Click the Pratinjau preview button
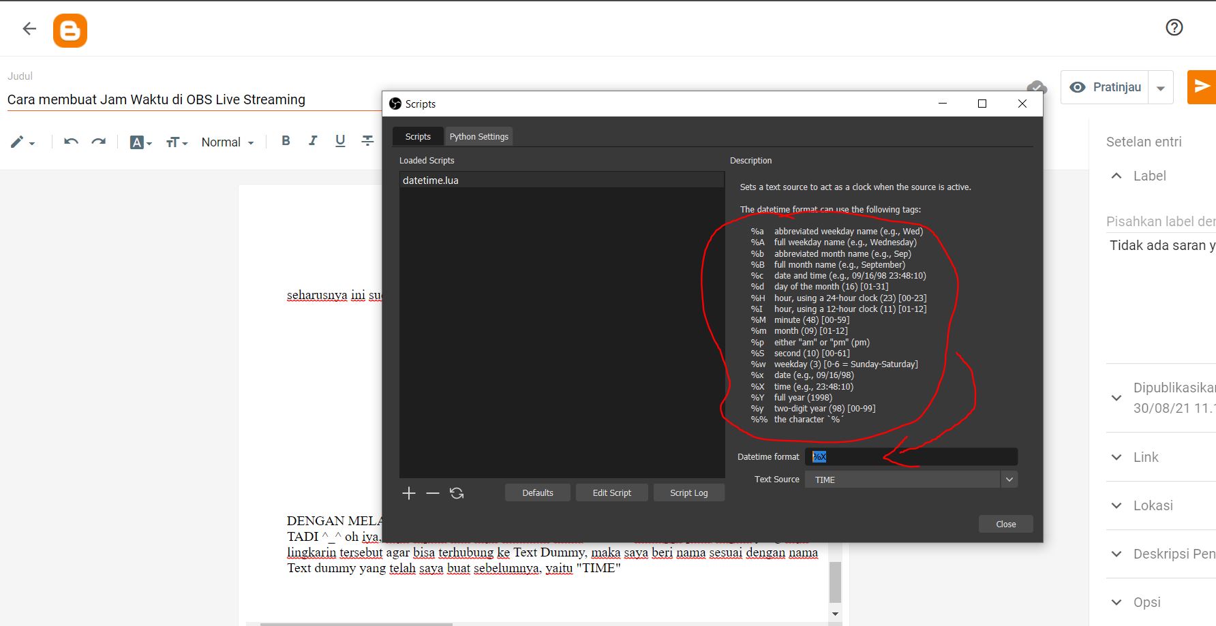This screenshot has height=626, width=1216. [x=1105, y=87]
